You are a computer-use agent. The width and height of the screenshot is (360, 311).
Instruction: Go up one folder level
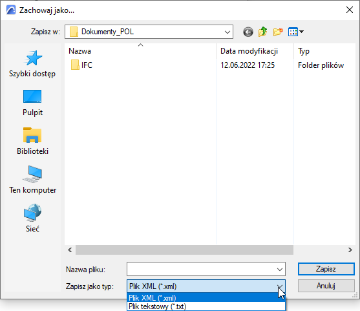(x=262, y=32)
